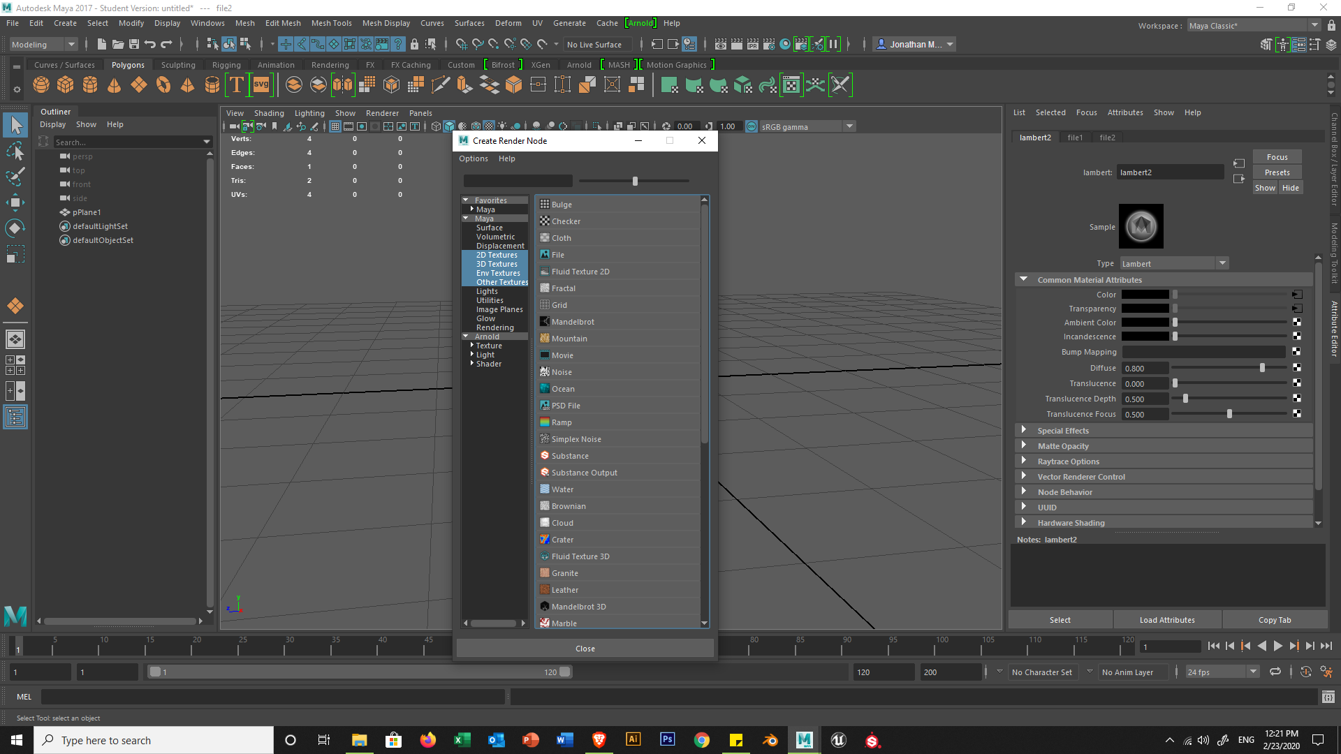Select the Checker texture node

(x=566, y=221)
